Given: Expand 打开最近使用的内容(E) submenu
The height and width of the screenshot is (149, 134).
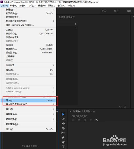Looking at the screenshot, I should click(28, 21).
